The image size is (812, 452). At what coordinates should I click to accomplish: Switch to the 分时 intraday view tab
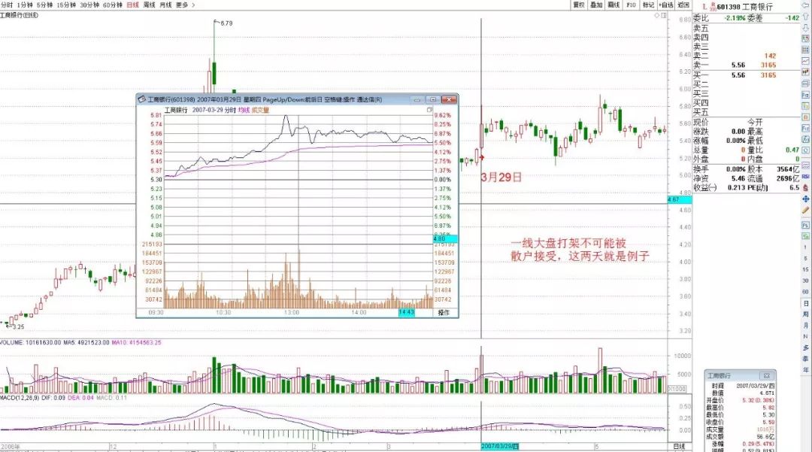pos(7,5)
